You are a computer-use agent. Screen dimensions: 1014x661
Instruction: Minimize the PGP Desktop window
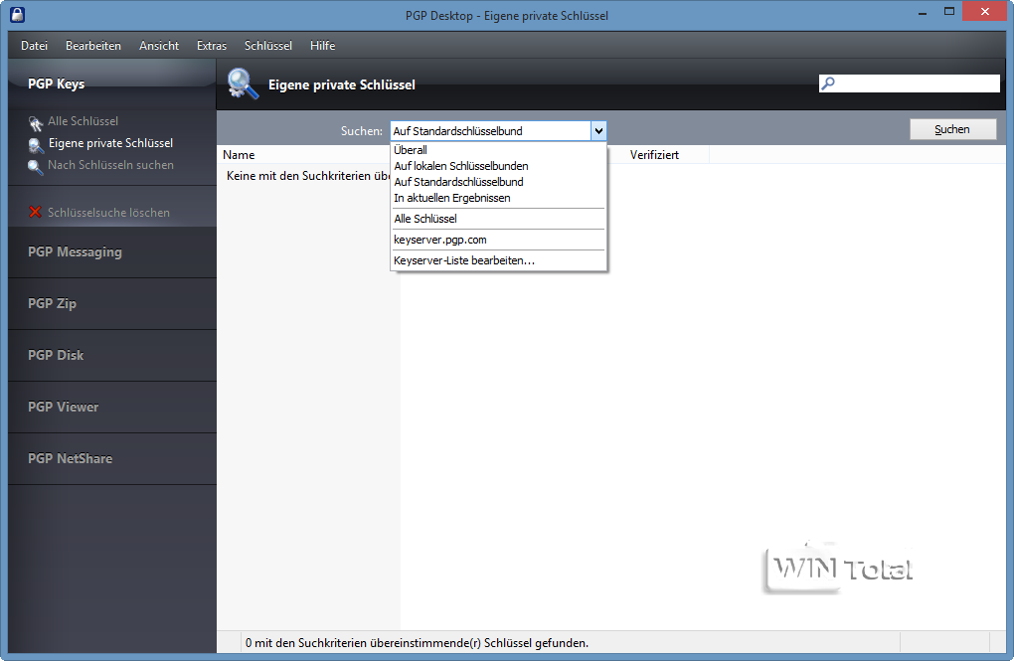pyautogui.click(x=923, y=13)
